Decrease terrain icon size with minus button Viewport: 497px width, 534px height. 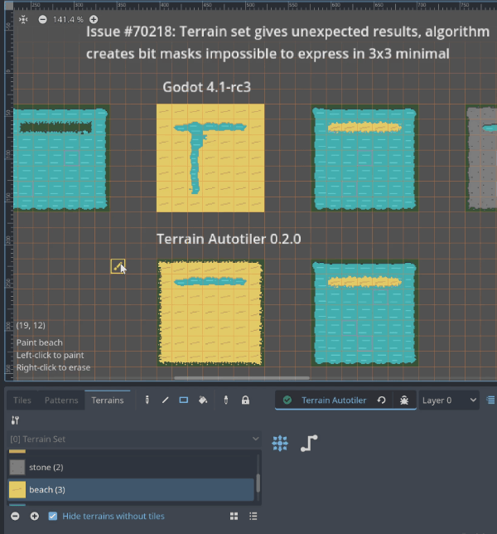click(15, 516)
